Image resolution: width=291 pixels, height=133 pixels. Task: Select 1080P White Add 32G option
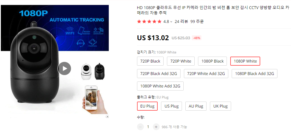coord(160,86)
